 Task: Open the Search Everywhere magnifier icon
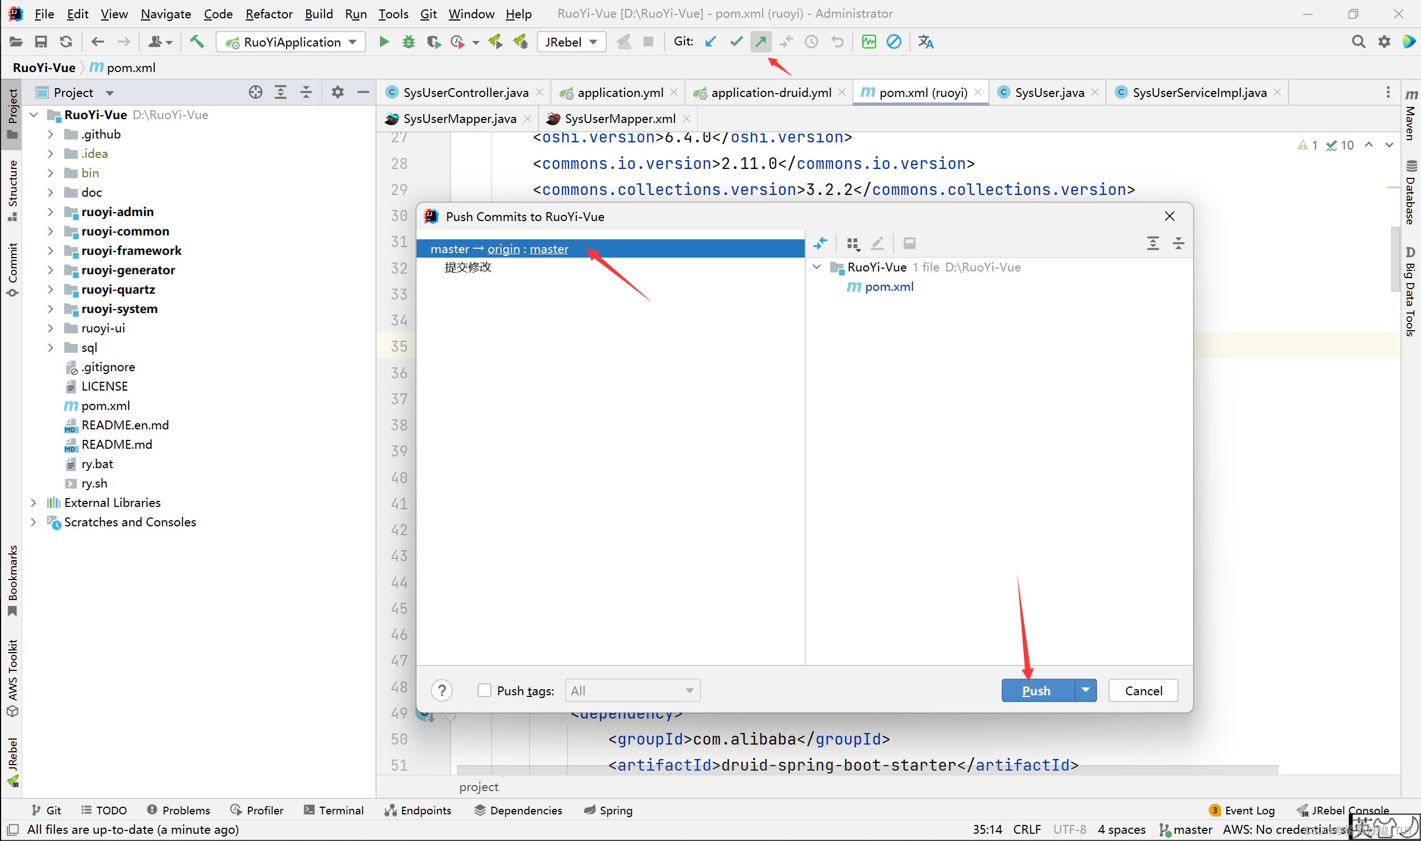[1358, 42]
